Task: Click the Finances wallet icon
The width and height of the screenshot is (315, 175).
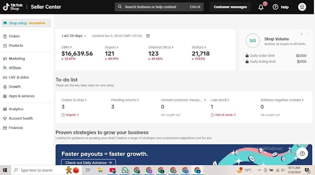Action: click(5, 128)
